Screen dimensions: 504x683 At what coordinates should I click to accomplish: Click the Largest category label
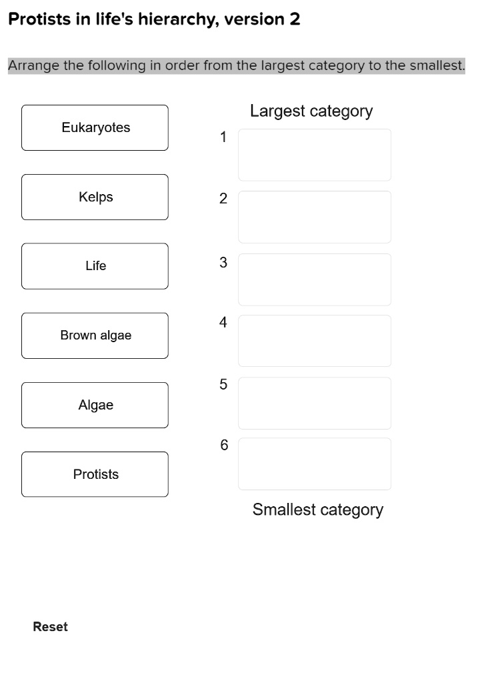tap(311, 111)
